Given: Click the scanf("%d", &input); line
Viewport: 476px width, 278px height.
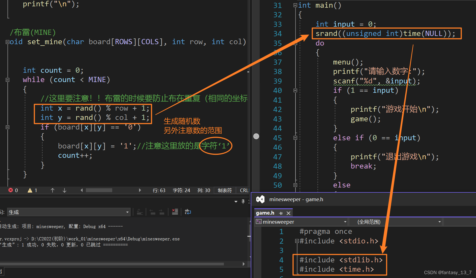Looking at the screenshot, I should click(376, 81).
